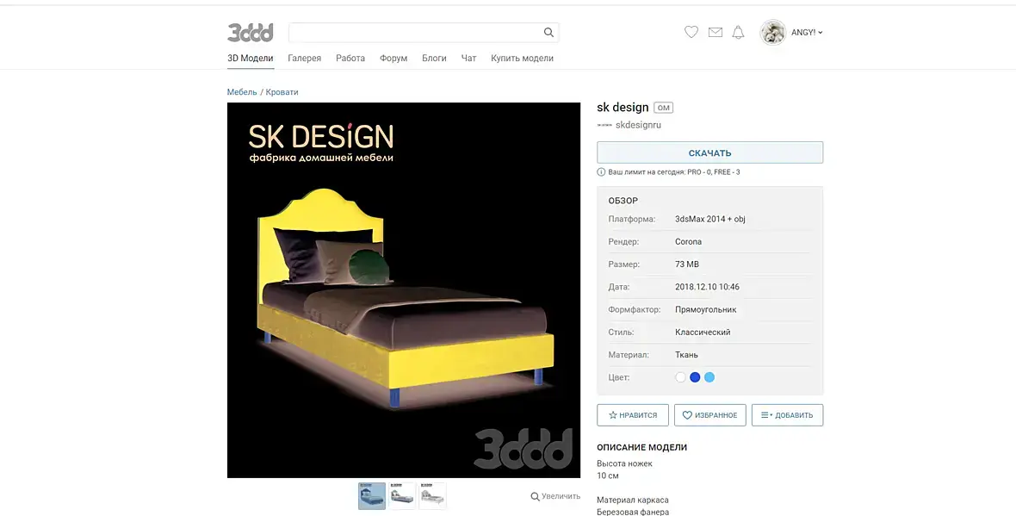Select the dark blue color swatch
1016x516 pixels.
coord(695,377)
